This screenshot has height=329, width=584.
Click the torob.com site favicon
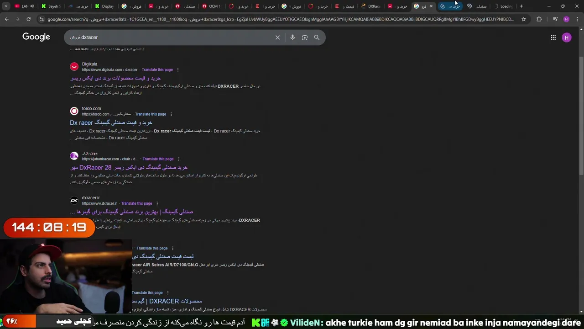[x=74, y=111]
